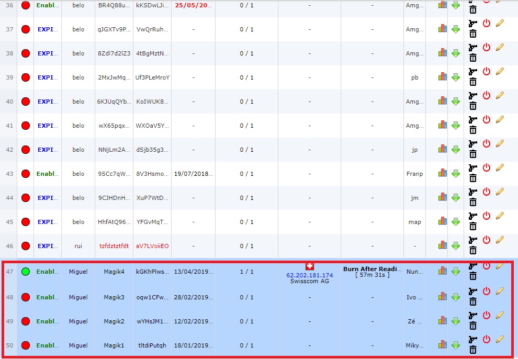Open the IP address link 62.202.181.174

click(310, 275)
